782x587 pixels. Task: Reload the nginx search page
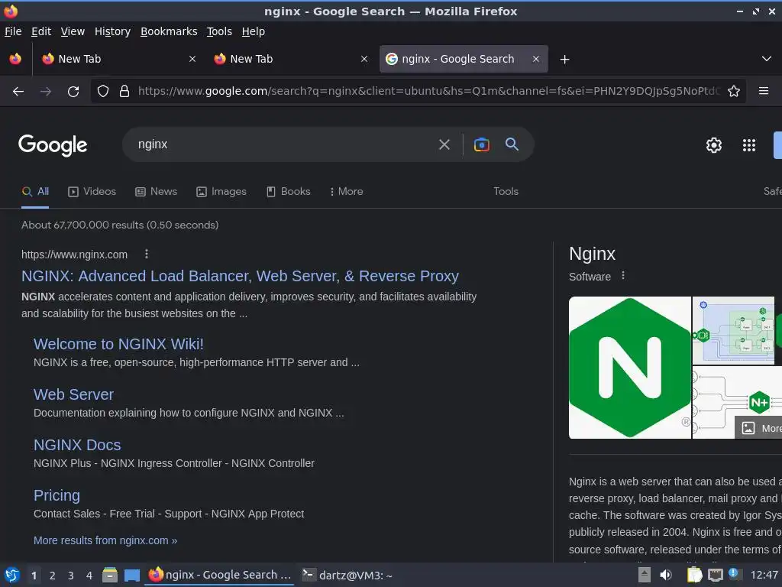point(73,92)
